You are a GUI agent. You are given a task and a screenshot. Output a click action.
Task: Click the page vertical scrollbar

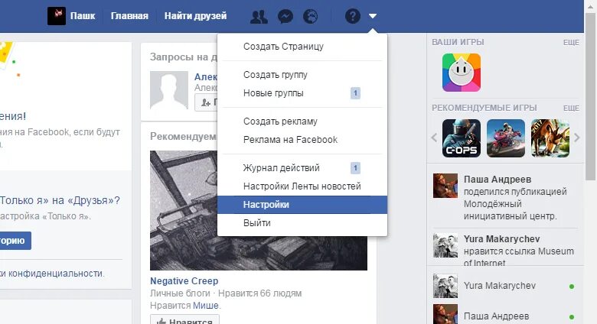591,95
